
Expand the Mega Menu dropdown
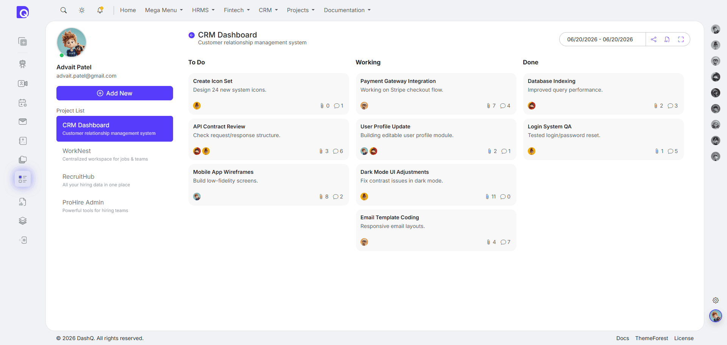point(164,10)
